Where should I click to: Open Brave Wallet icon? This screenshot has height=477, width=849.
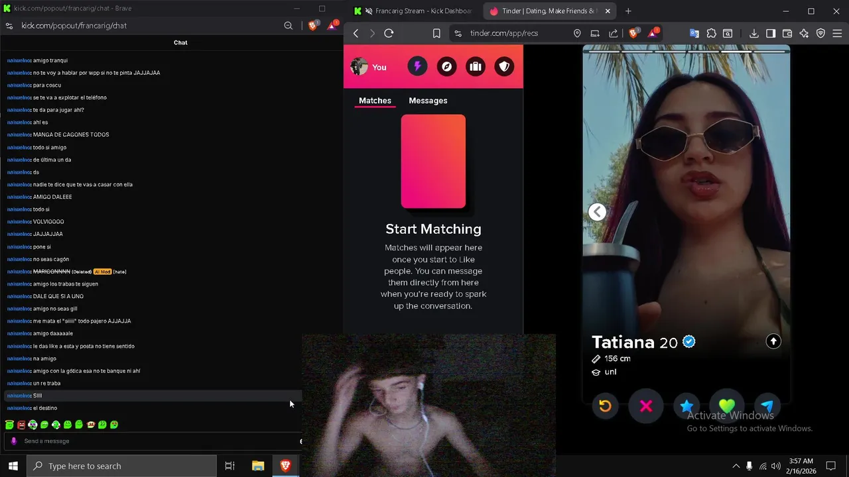point(787,33)
